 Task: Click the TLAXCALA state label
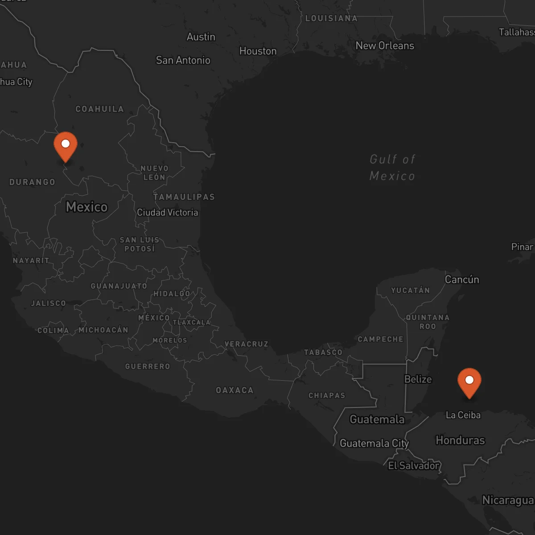tap(192, 322)
